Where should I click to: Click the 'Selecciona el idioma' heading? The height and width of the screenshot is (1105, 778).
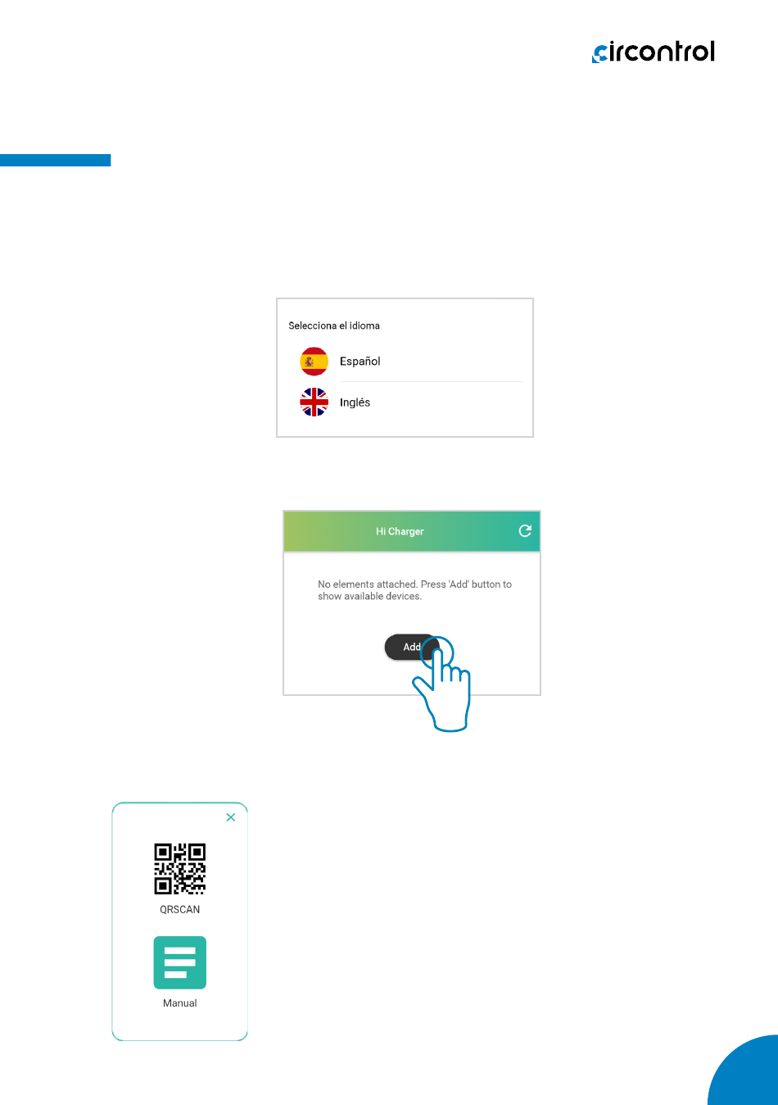pos(334,325)
